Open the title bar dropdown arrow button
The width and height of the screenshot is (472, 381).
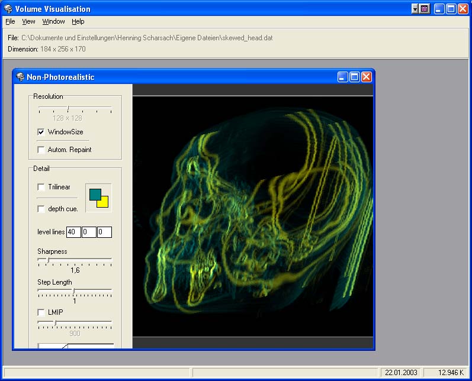pyautogui.click(x=415, y=9)
